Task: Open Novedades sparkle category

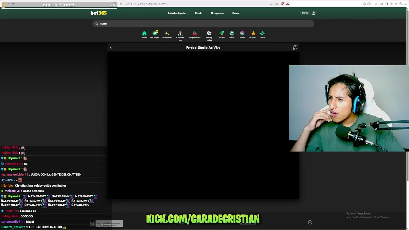Action: [x=167, y=35]
